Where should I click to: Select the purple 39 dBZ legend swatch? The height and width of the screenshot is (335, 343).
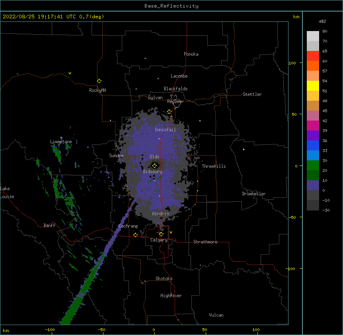point(313,135)
